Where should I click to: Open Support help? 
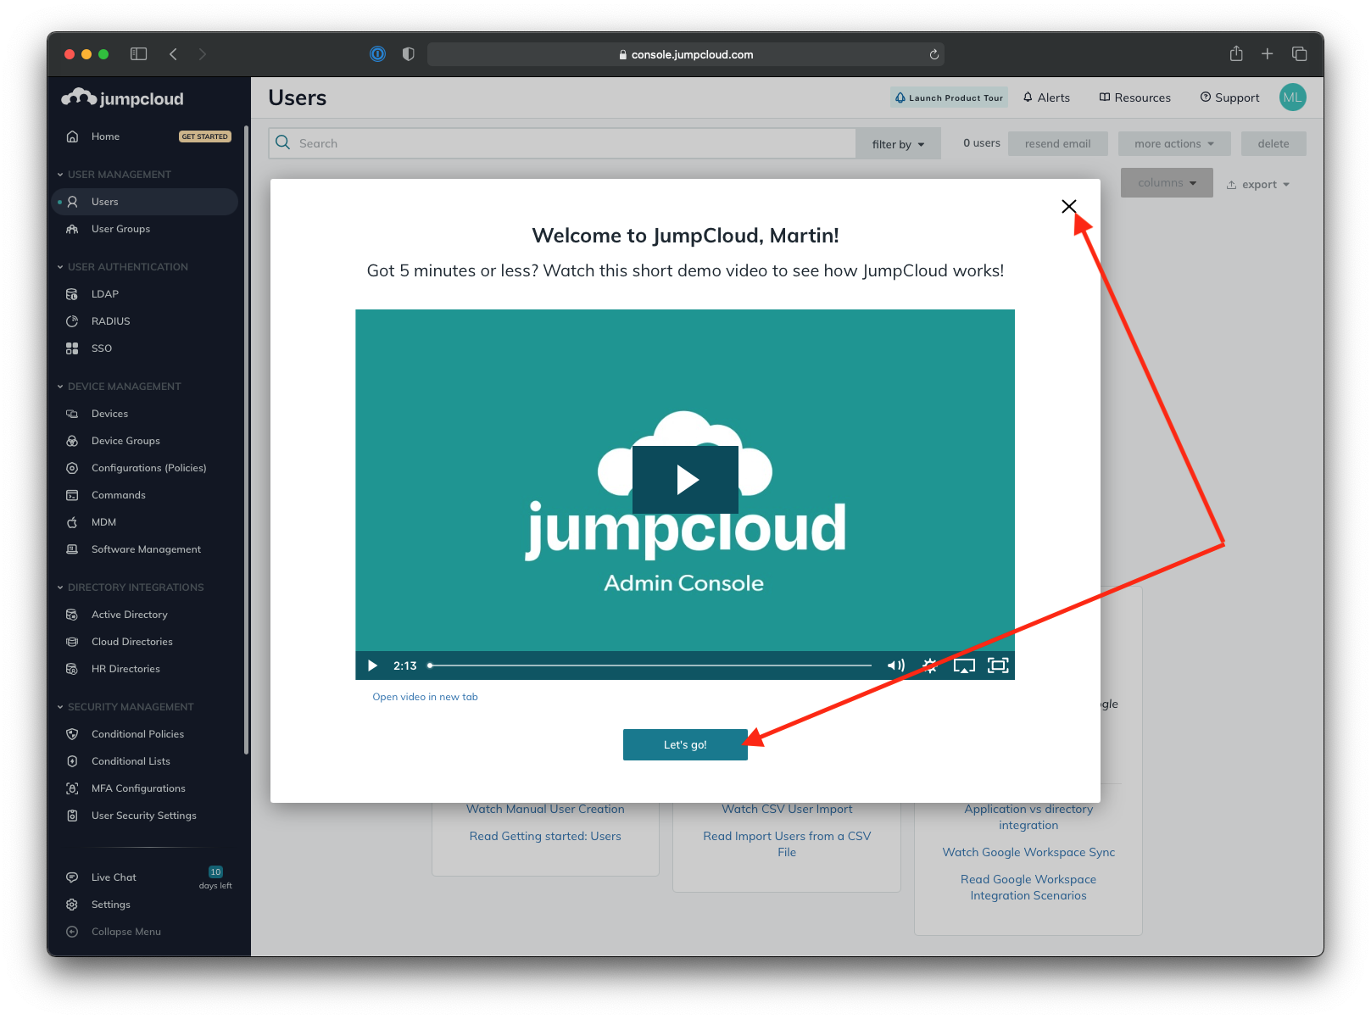(x=1229, y=97)
